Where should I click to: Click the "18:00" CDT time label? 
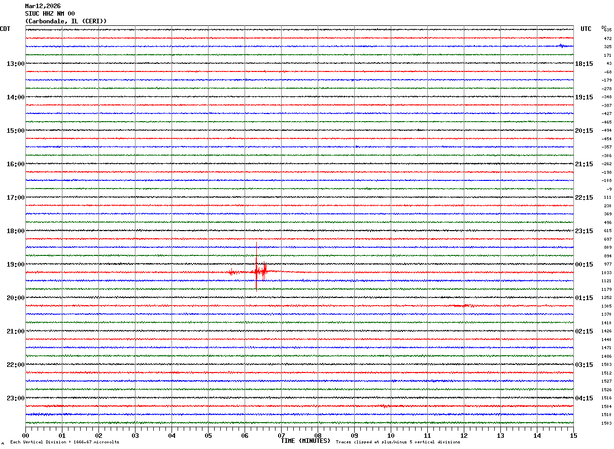15,231
